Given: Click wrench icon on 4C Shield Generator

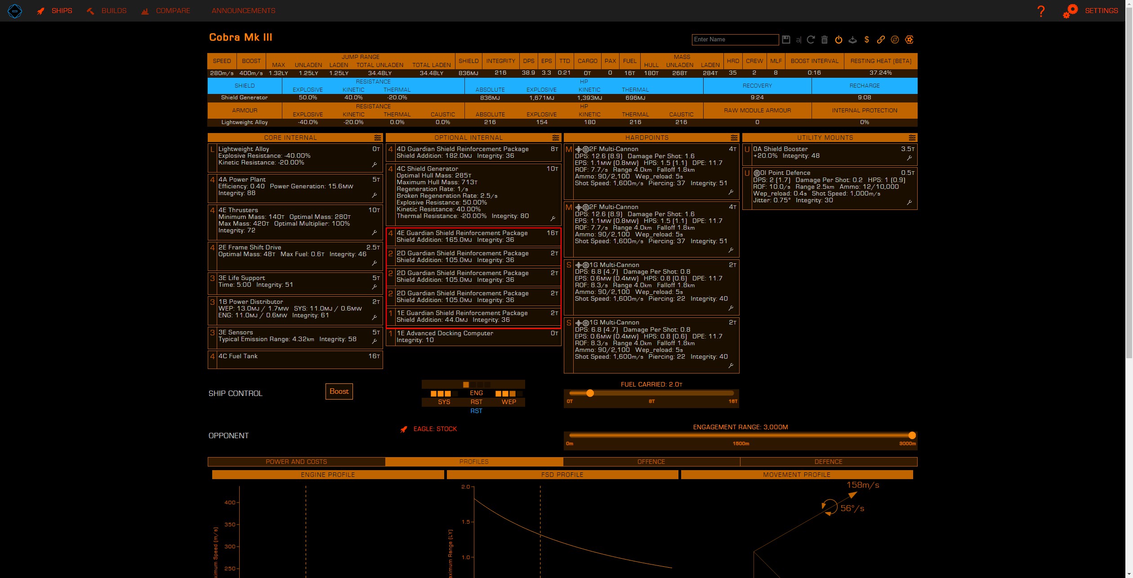Looking at the screenshot, I should tap(553, 218).
